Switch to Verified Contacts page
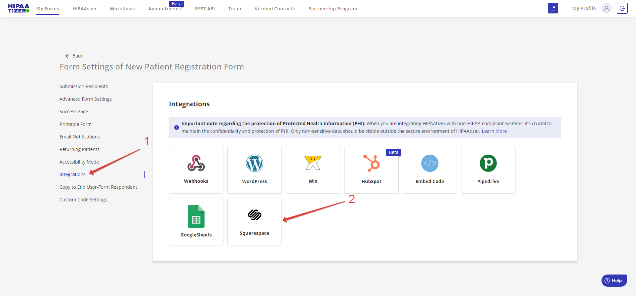 coord(274,9)
